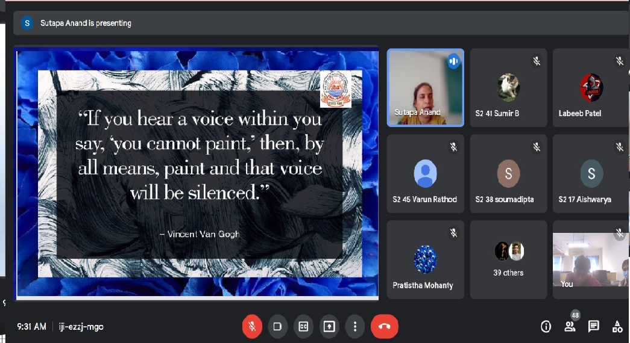The height and width of the screenshot is (343, 630).
Task: Click the muted mic icon on Varun Rathod
Action: [x=453, y=147]
